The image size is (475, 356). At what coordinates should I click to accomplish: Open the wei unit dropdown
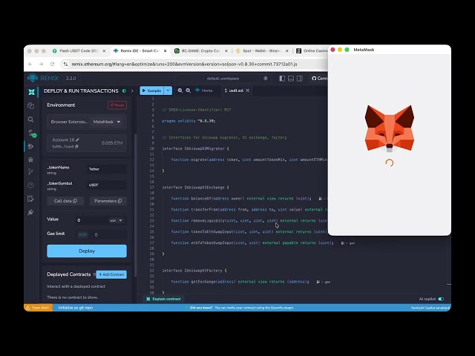pyautogui.click(x=116, y=220)
